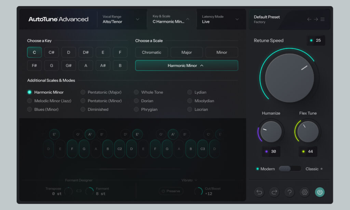Click the Flex Tune knob
This screenshot has width=350, height=210.
(308, 132)
